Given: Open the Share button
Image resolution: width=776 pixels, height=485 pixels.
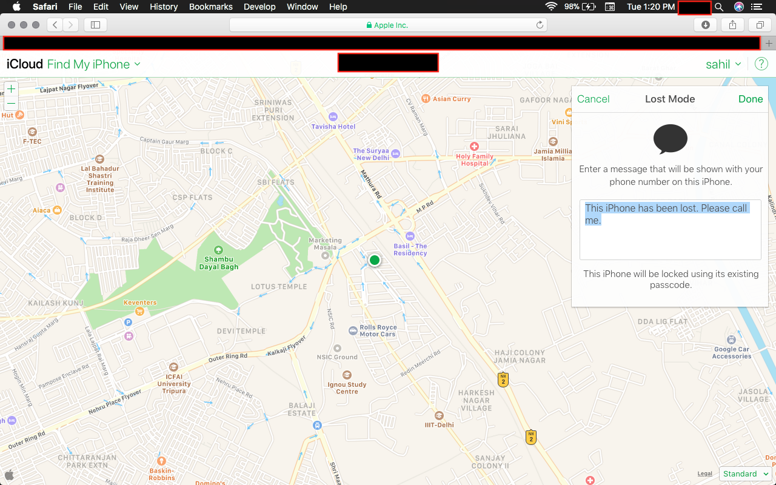Looking at the screenshot, I should pos(733,25).
